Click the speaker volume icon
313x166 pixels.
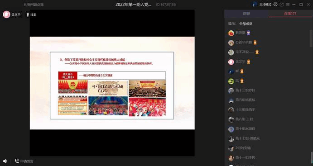5,161
